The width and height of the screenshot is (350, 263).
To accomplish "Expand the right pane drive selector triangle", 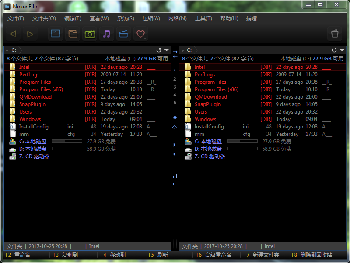I will pyautogui.click(x=182, y=50).
